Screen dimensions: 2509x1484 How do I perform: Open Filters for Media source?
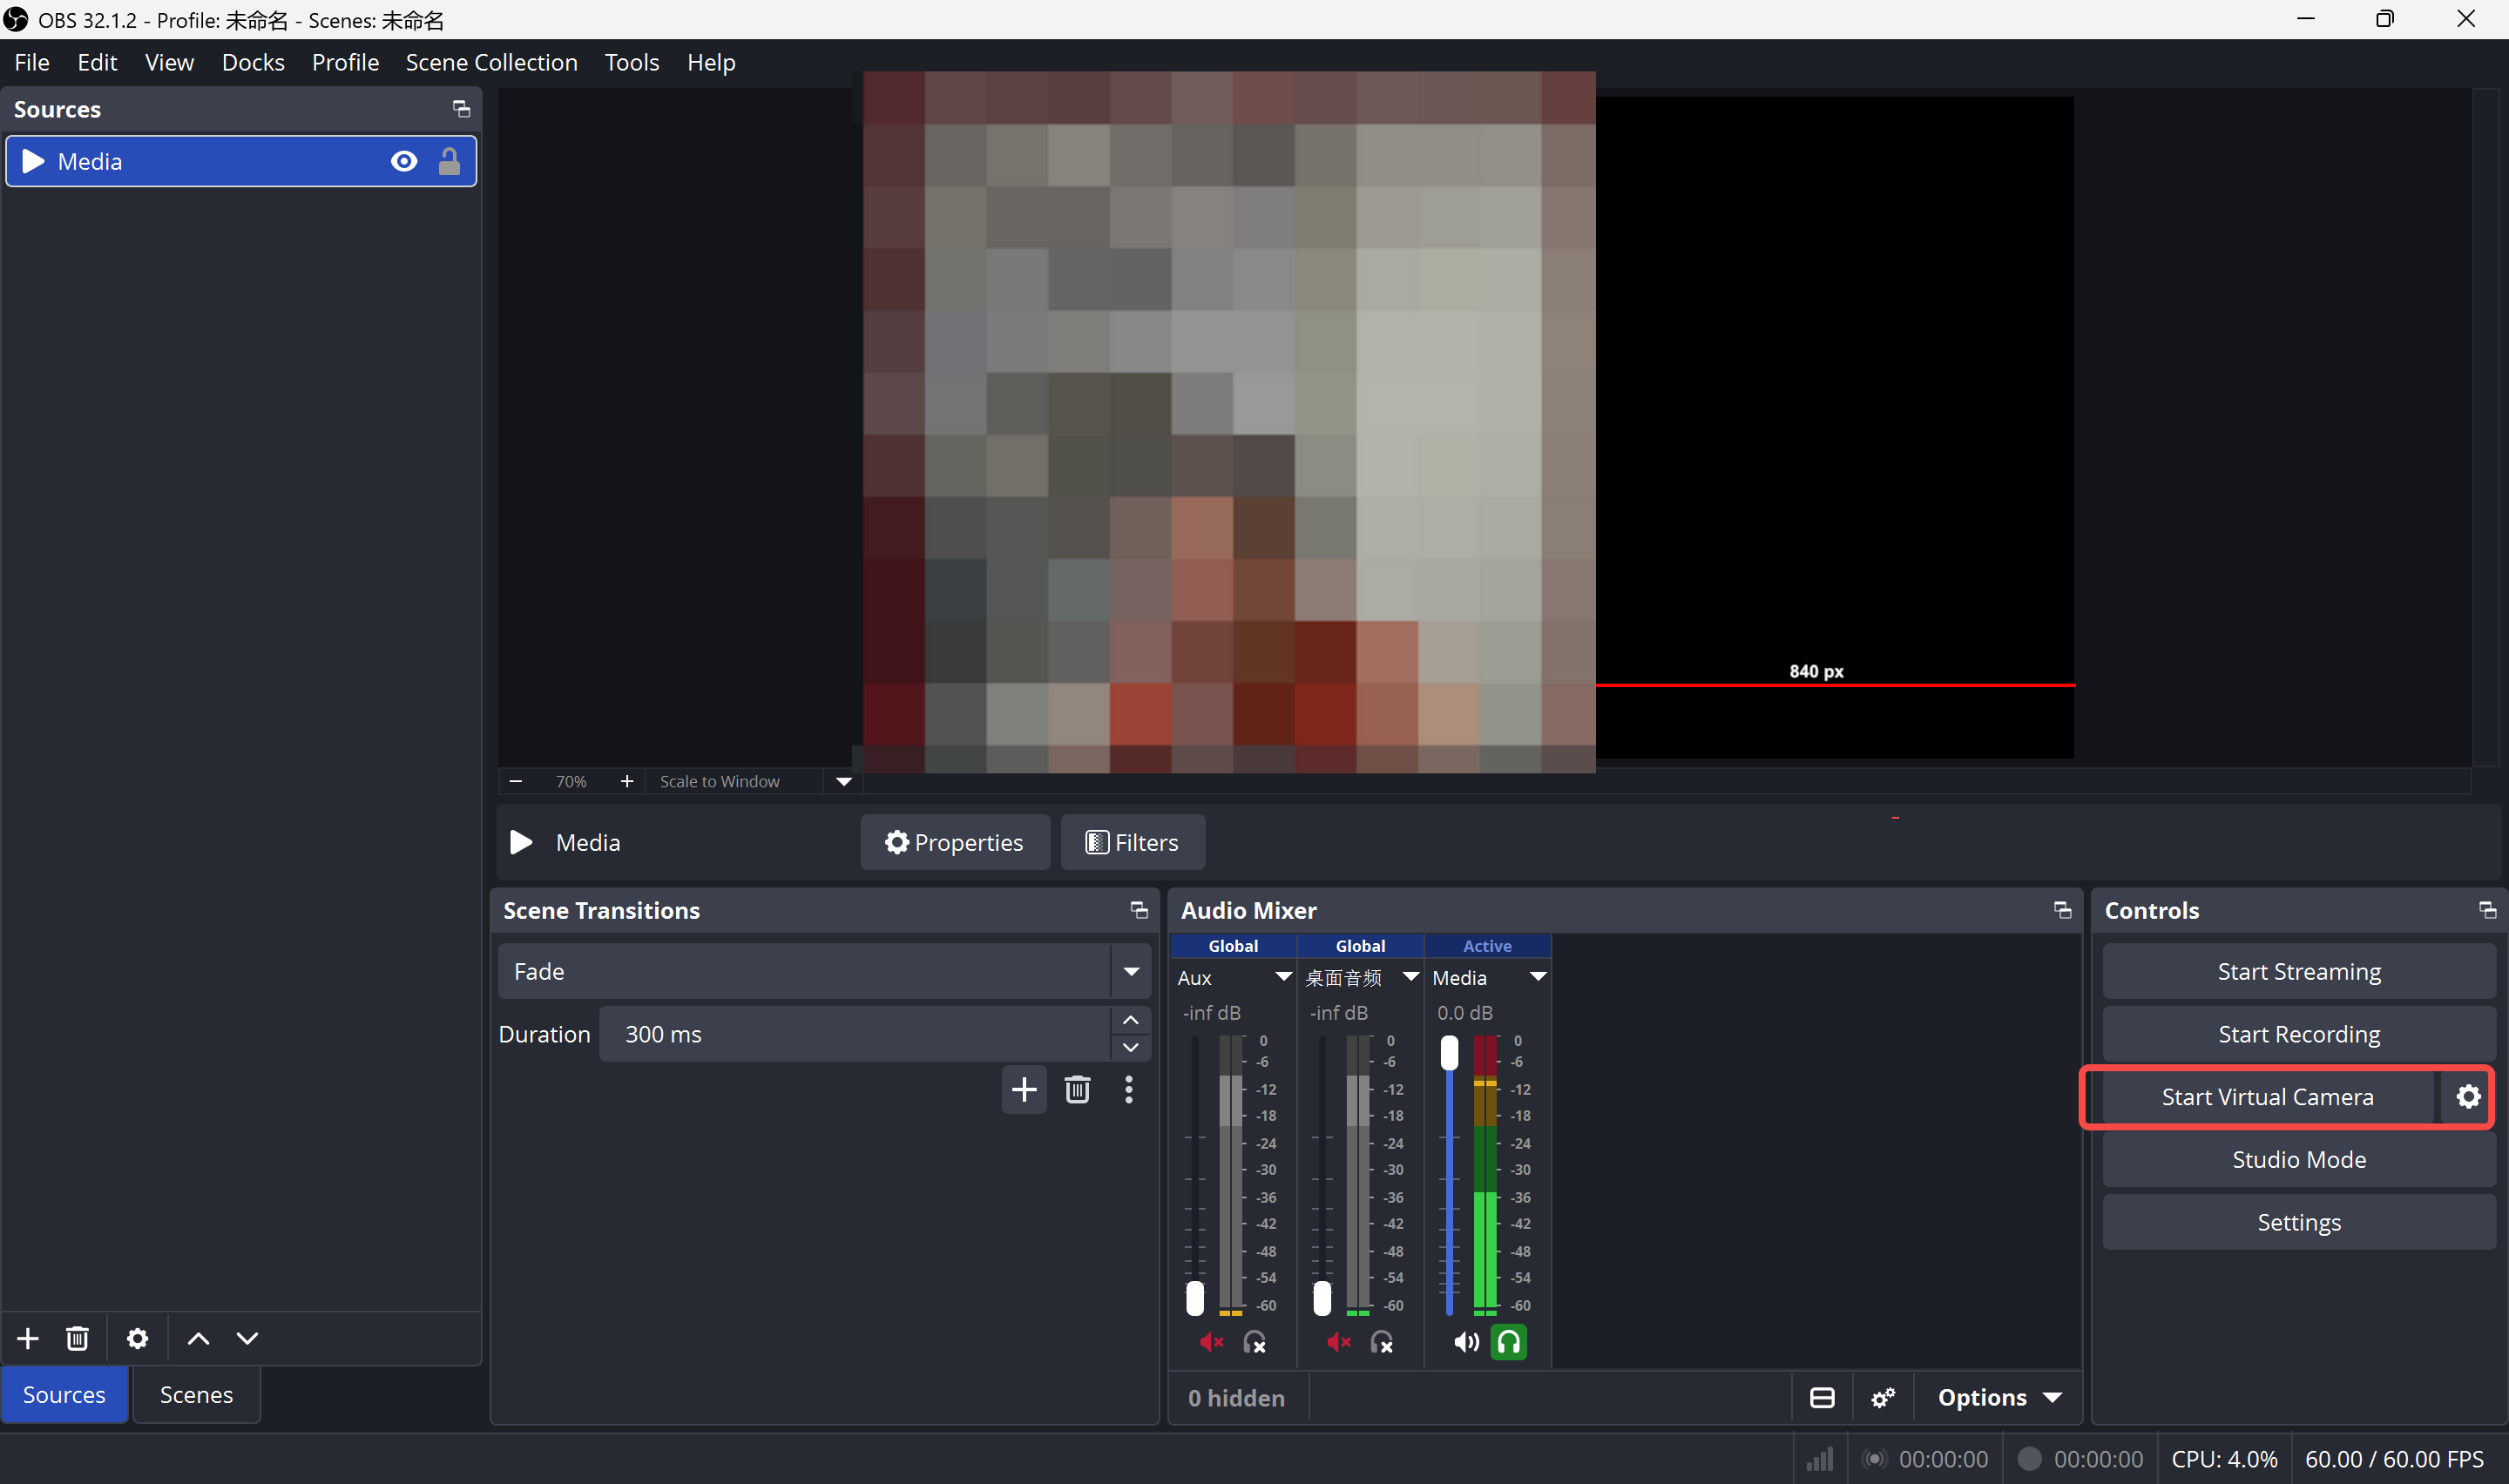[x=1132, y=842]
